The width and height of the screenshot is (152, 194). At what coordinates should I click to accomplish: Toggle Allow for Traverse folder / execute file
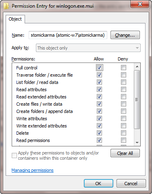click(x=99, y=75)
